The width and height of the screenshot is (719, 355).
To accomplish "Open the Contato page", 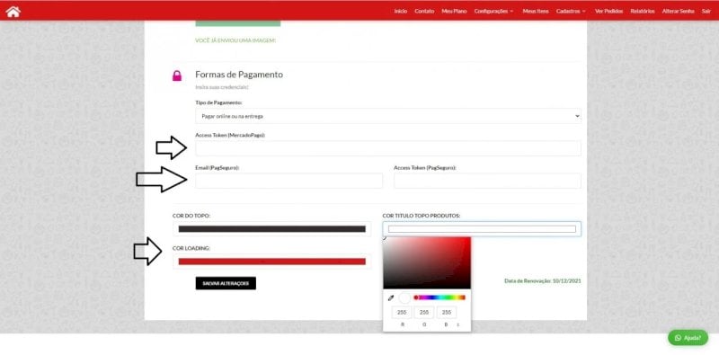I will [x=424, y=11].
